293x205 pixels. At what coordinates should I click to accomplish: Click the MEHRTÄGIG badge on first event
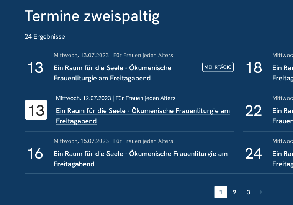[218, 67]
